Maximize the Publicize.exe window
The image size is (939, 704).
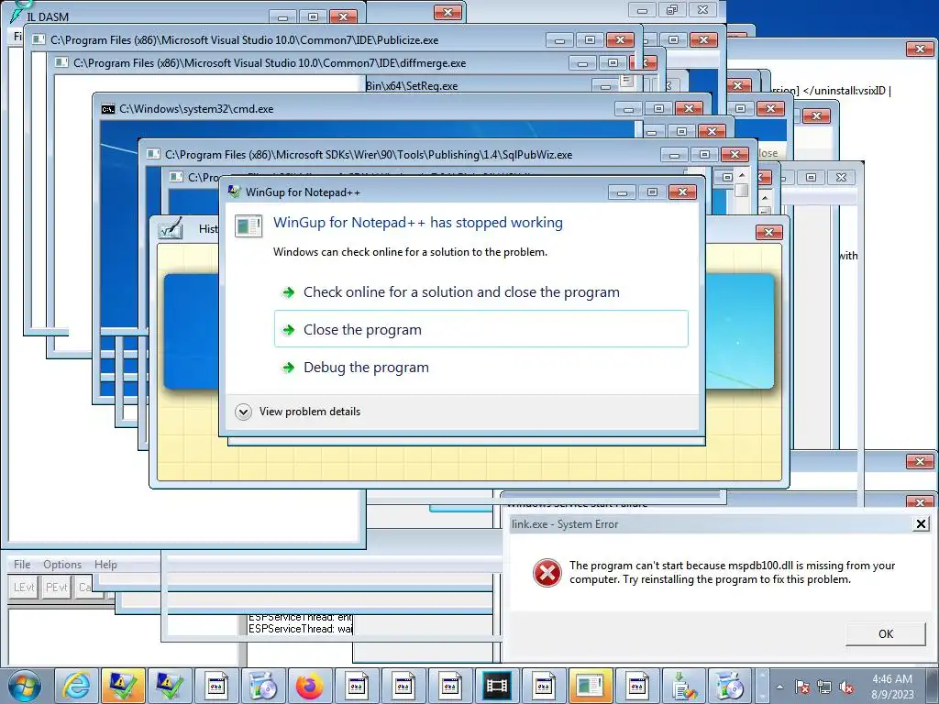coord(590,39)
